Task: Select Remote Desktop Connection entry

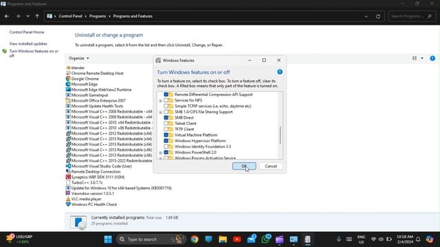Action: pyautogui.click(x=93, y=172)
